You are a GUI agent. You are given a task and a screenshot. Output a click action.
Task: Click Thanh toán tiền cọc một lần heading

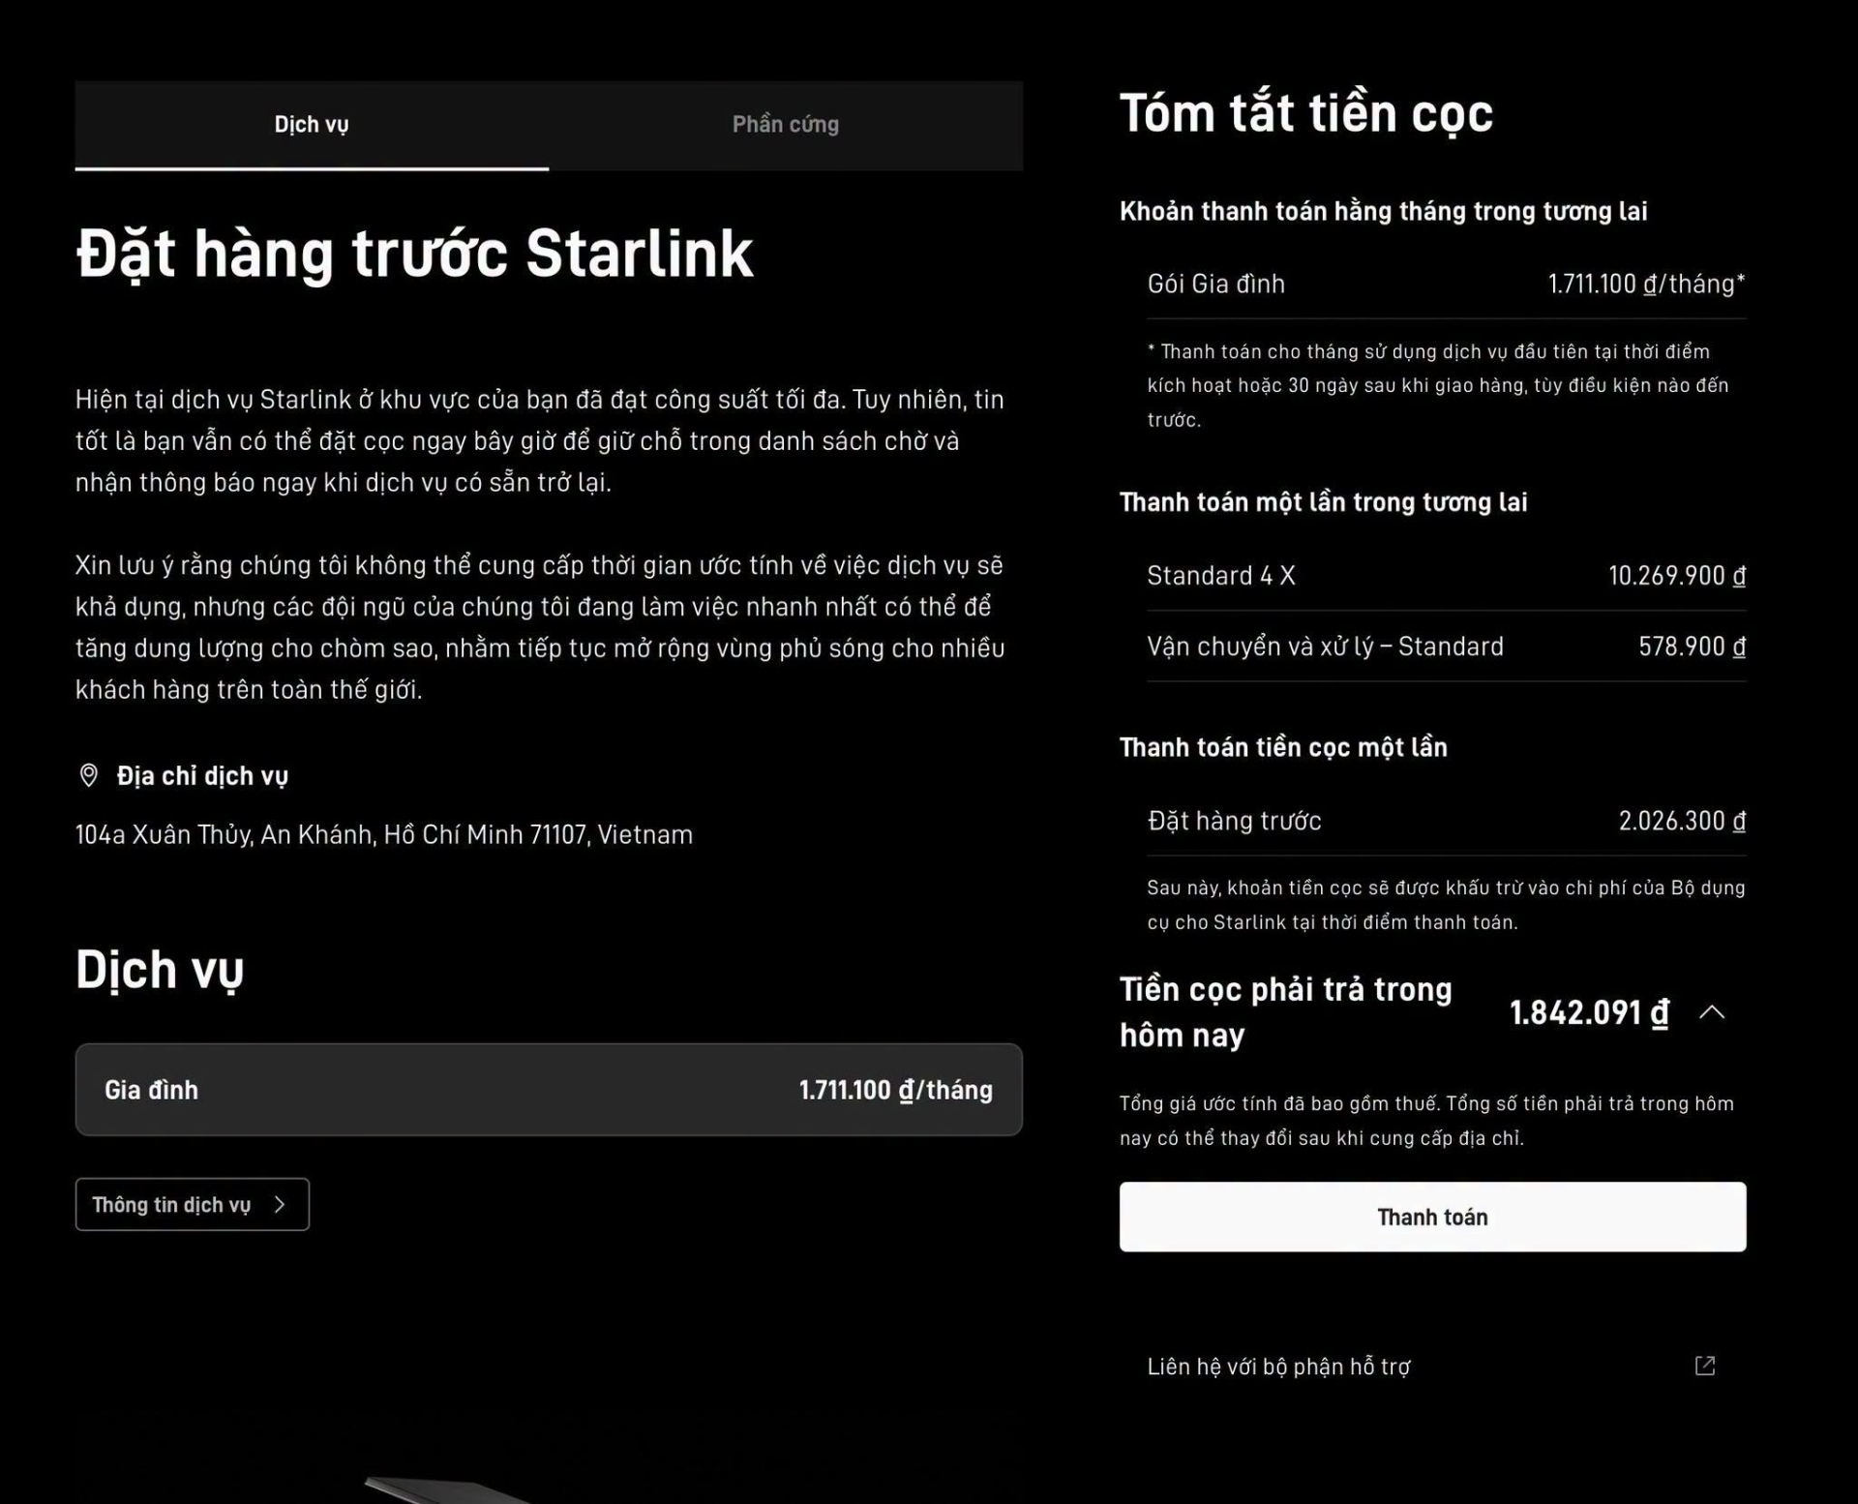(1283, 747)
